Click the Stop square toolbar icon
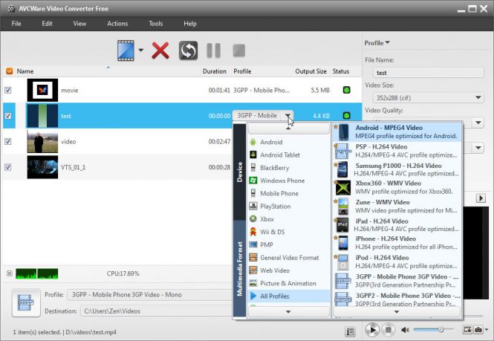 pos(238,51)
